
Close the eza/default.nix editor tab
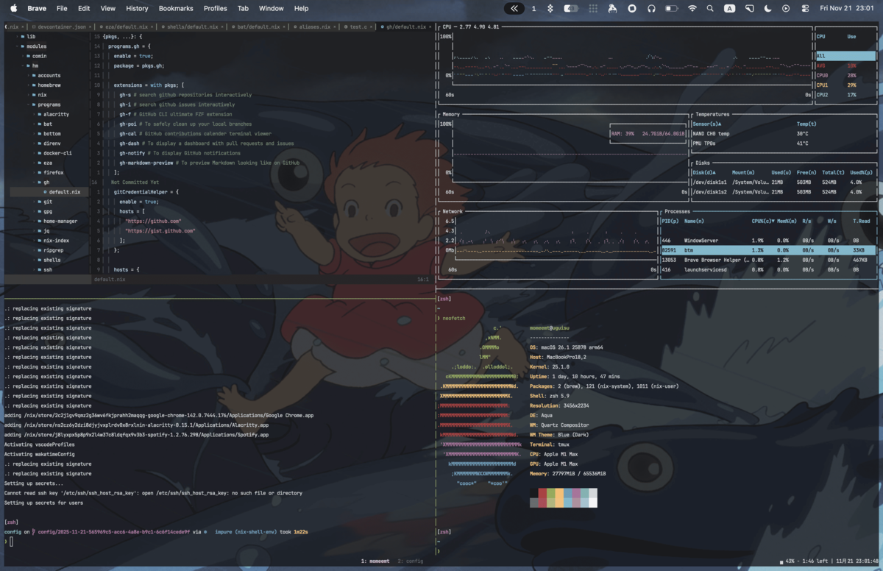[x=152, y=26]
